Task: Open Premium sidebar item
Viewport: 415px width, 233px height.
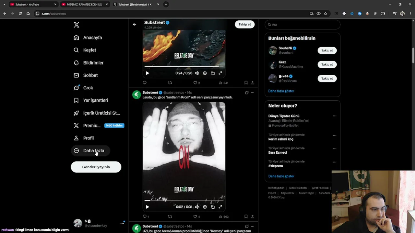Action: click(99, 126)
